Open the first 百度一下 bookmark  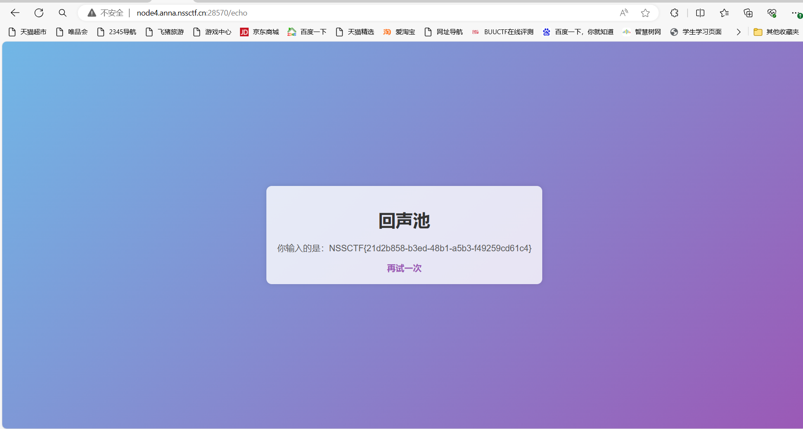(x=307, y=32)
